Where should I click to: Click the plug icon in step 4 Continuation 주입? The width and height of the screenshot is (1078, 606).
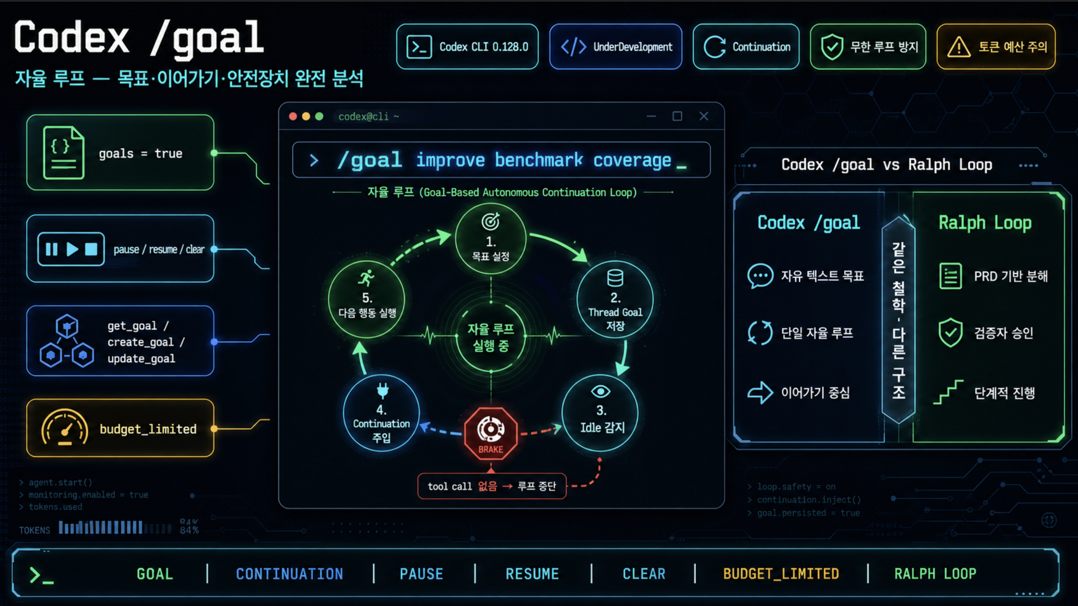point(382,391)
